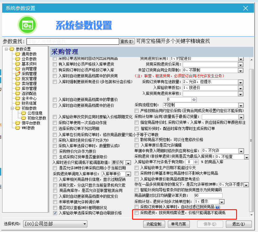Image resolution: width=258 pixels, height=232 pixels.
Task: Expand the 采购流程控制 combo box
Action: (x=241, y=105)
